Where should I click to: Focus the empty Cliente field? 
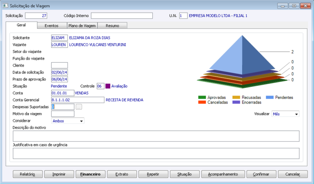[60, 66]
